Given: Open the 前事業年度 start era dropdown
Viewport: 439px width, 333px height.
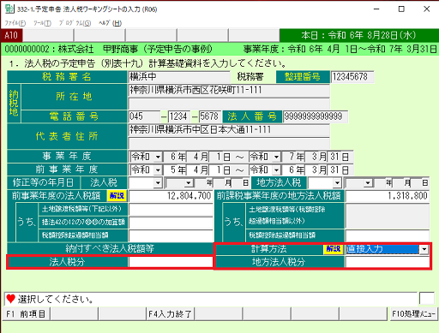Looking at the screenshot, I should tap(158, 170).
